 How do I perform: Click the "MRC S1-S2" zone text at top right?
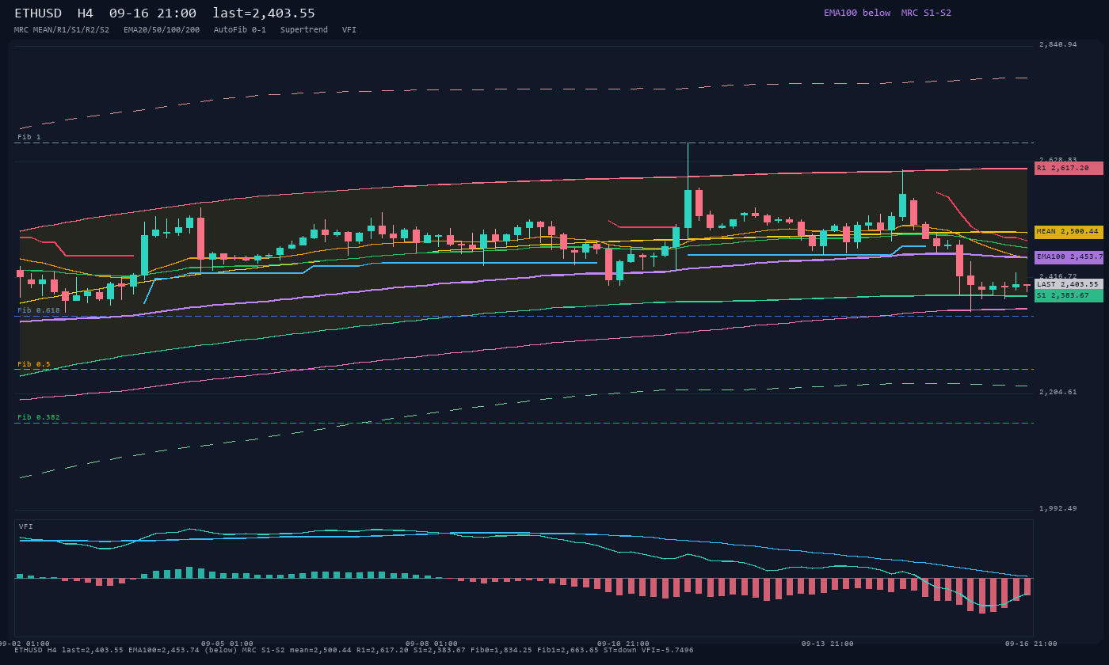coord(926,13)
